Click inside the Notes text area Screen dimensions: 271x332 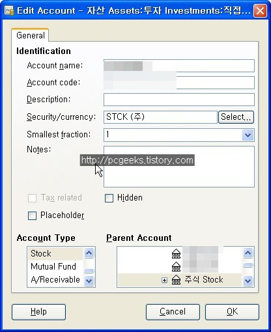tap(179, 167)
